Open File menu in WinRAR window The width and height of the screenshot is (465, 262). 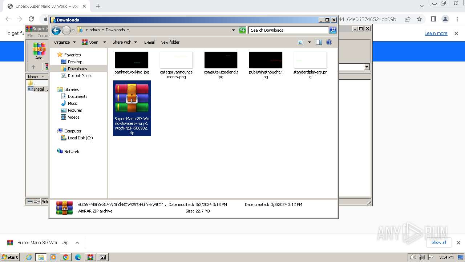30,36
